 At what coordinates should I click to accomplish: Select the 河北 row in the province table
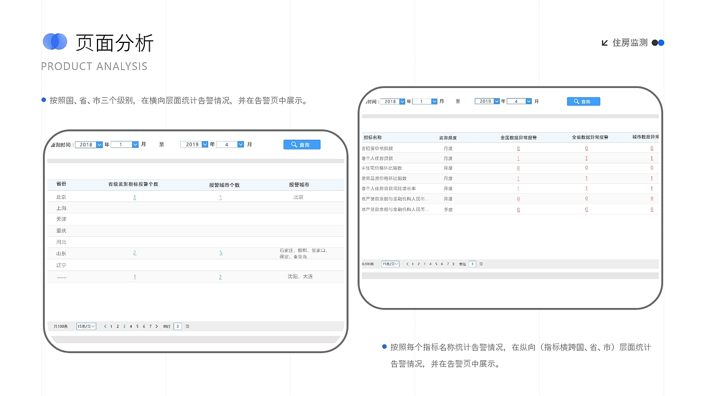coord(196,242)
